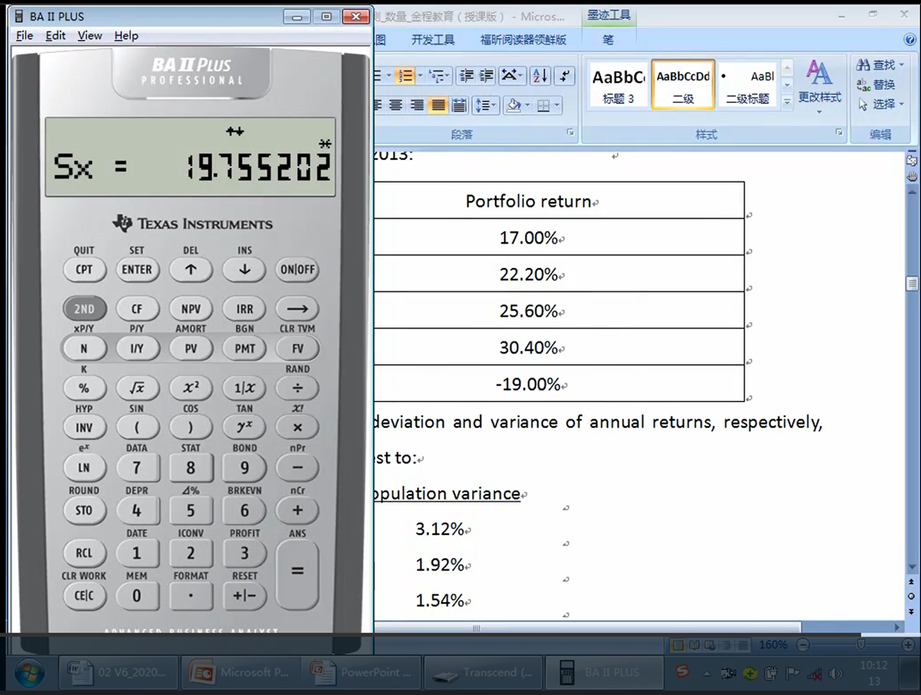Click the square root key
Screen dimensions: 921x695
(x=136, y=388)
